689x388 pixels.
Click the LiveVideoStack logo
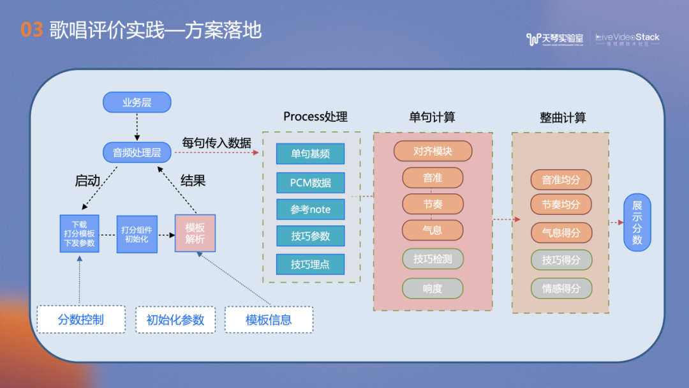point(627,39)
